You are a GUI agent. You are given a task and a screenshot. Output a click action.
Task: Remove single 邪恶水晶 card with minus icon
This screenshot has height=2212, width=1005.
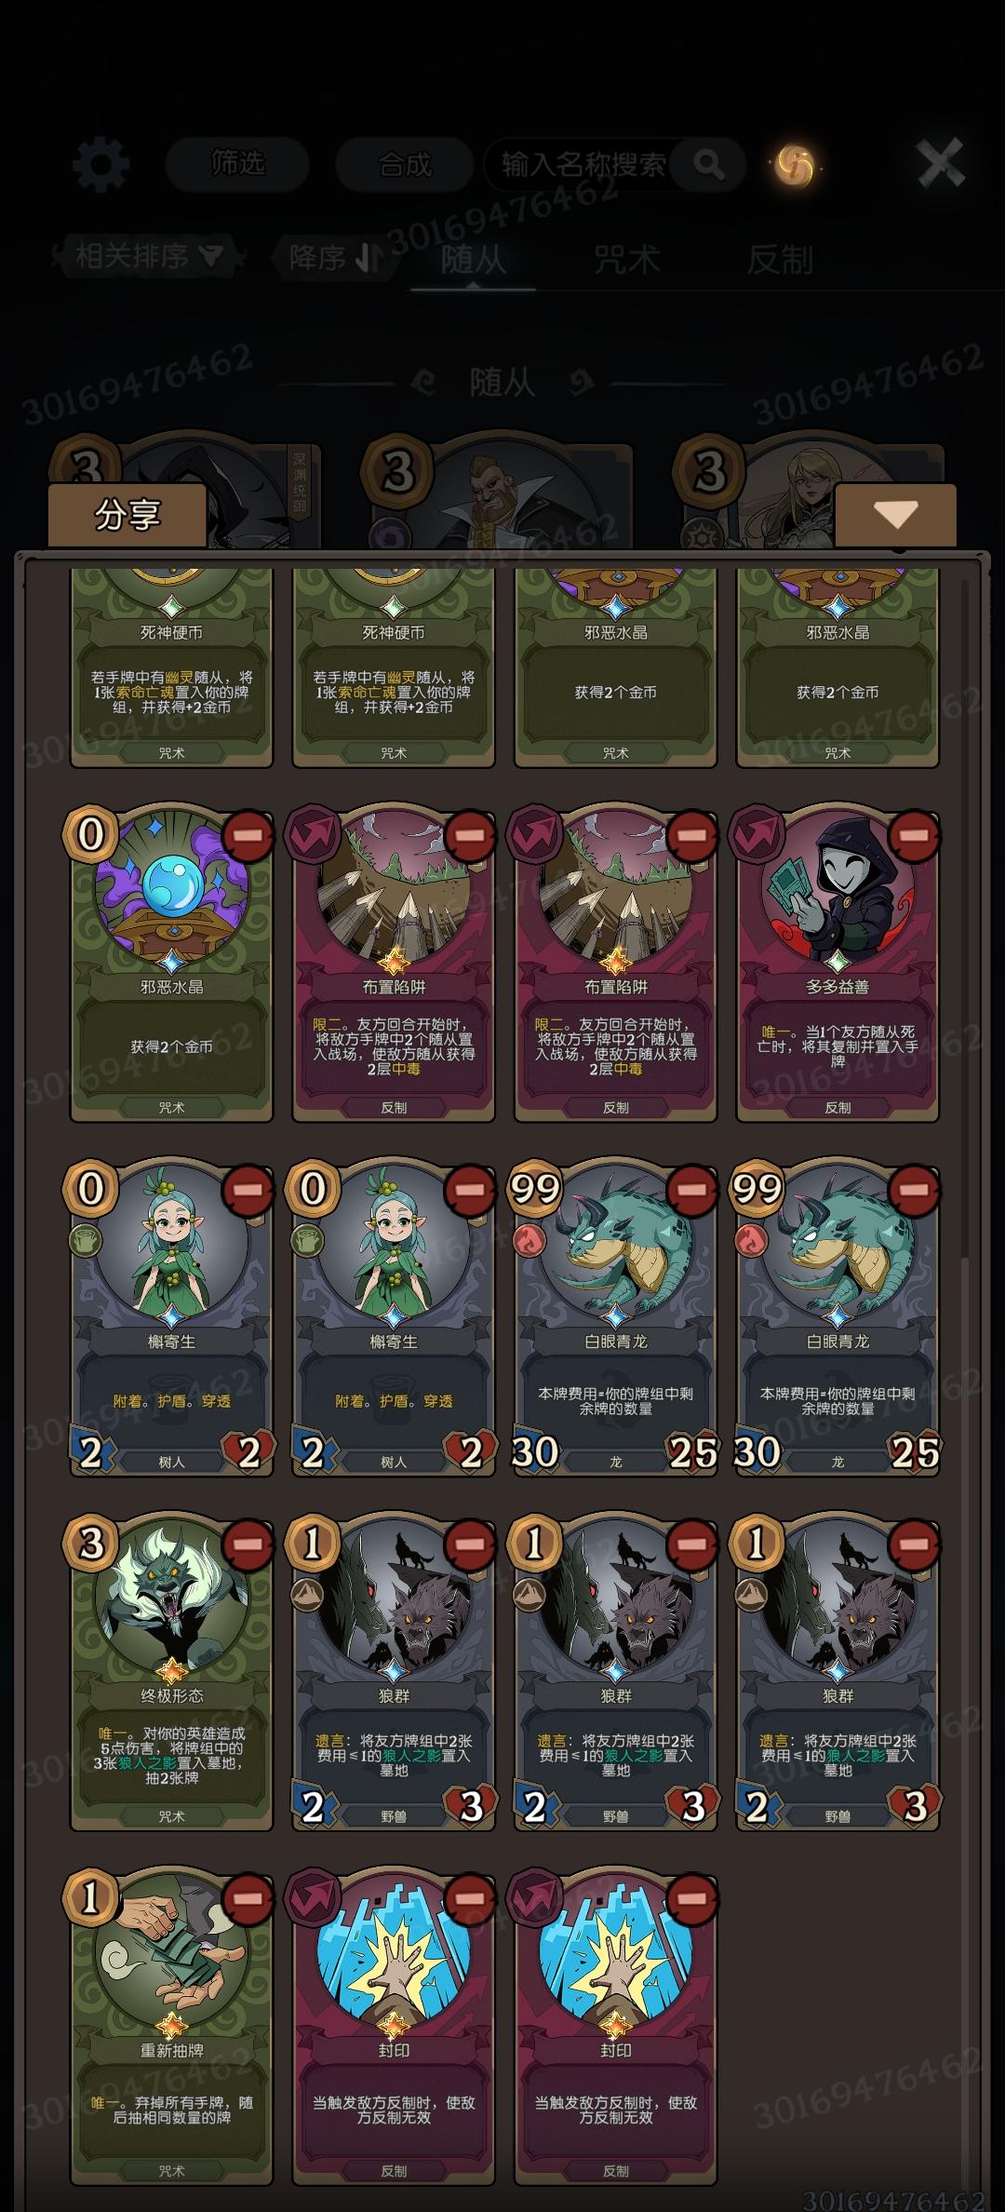(247, 836)
